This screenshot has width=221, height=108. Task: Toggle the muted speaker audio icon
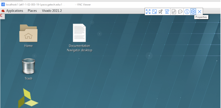(161, 11)
